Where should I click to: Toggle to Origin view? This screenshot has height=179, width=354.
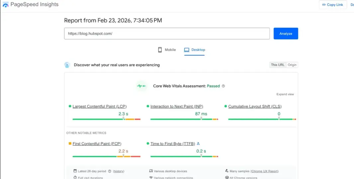point(292,65)
